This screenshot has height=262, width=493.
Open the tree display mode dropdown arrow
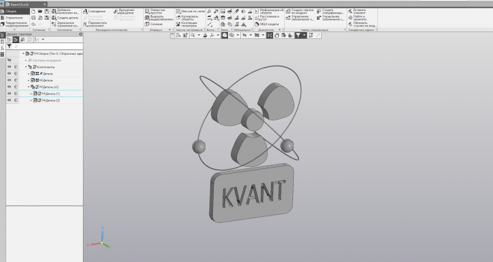[x=43, y=40]
